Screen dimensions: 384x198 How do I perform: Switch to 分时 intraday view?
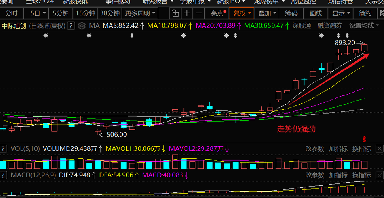pyautogui.click(x=11, y=13)
